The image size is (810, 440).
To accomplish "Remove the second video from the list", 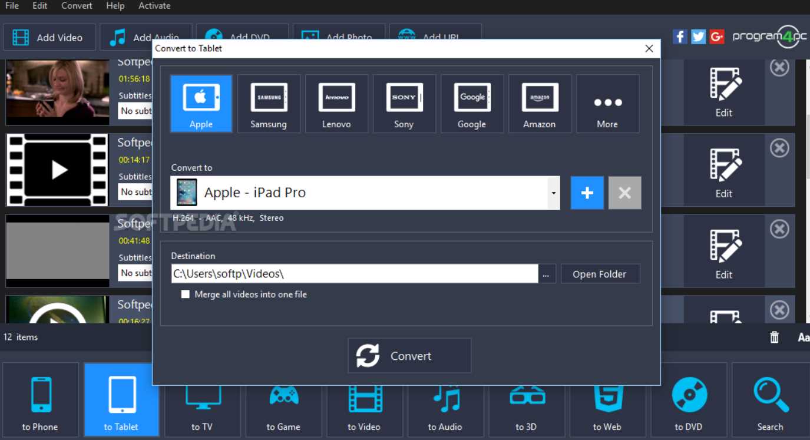I will [x=779, y=147].
